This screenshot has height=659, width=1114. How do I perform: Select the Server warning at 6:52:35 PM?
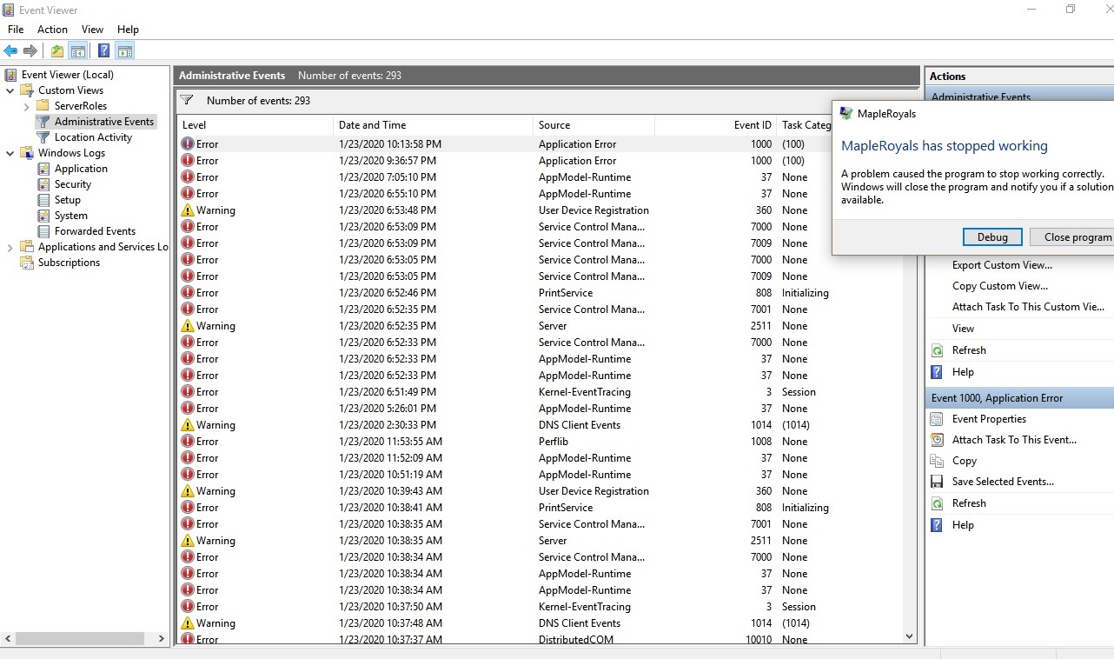(539, 326)
